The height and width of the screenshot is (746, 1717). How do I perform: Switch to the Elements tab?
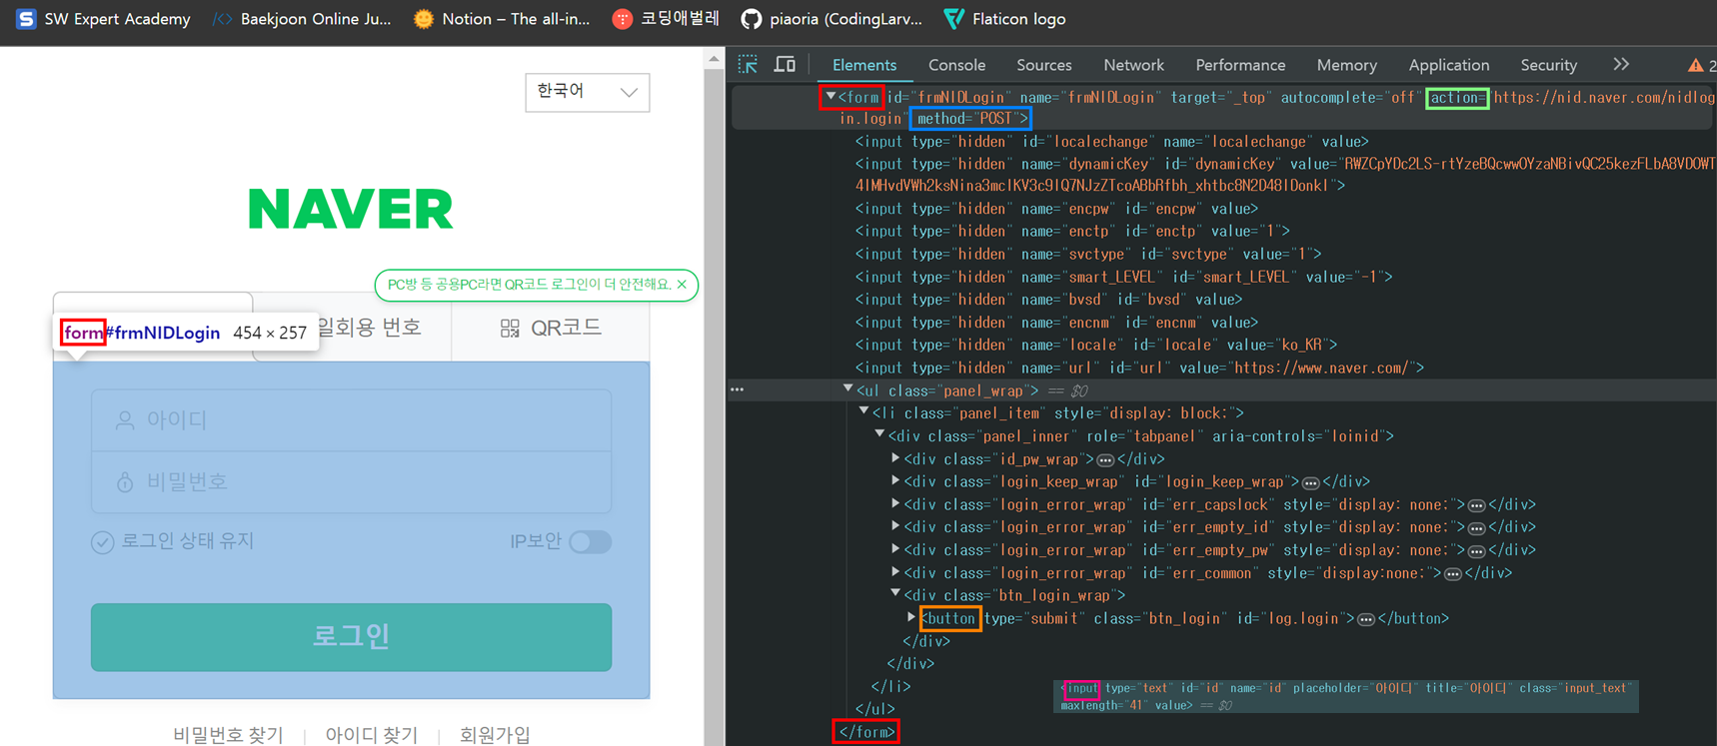pyautogui.click(x=864, y=65)
